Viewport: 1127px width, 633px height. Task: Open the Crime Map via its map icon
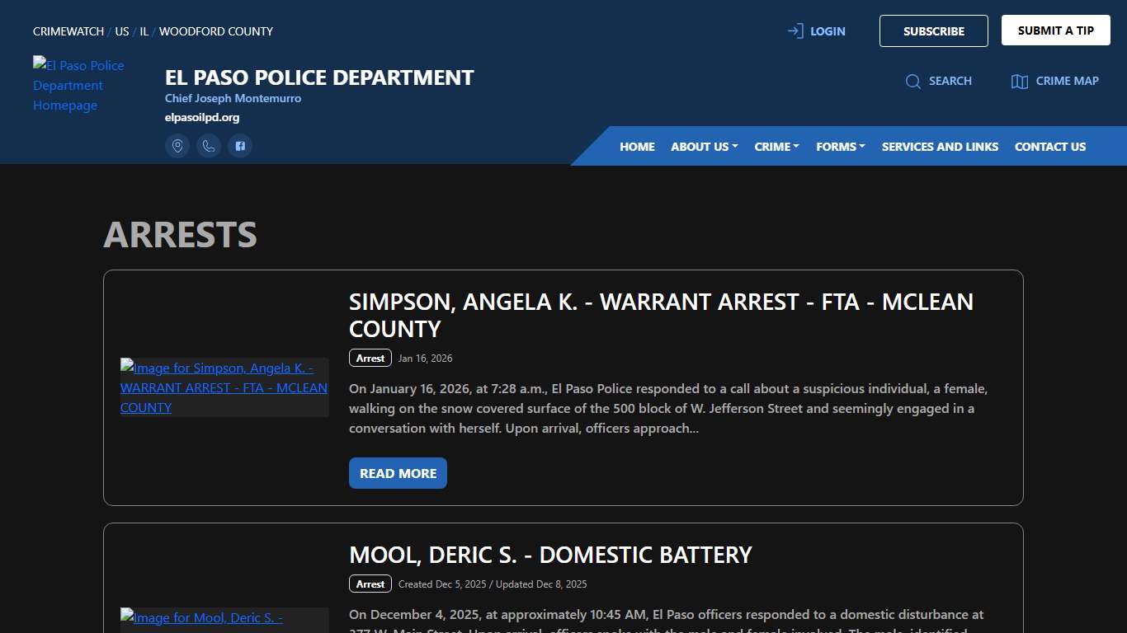coord(1020,81)
